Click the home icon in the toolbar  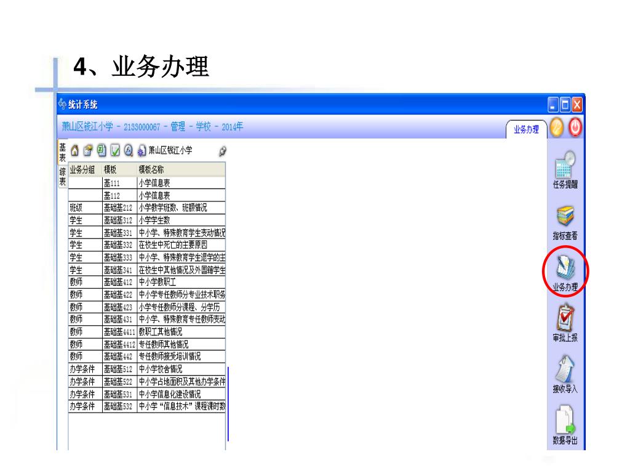click(74, 151)
